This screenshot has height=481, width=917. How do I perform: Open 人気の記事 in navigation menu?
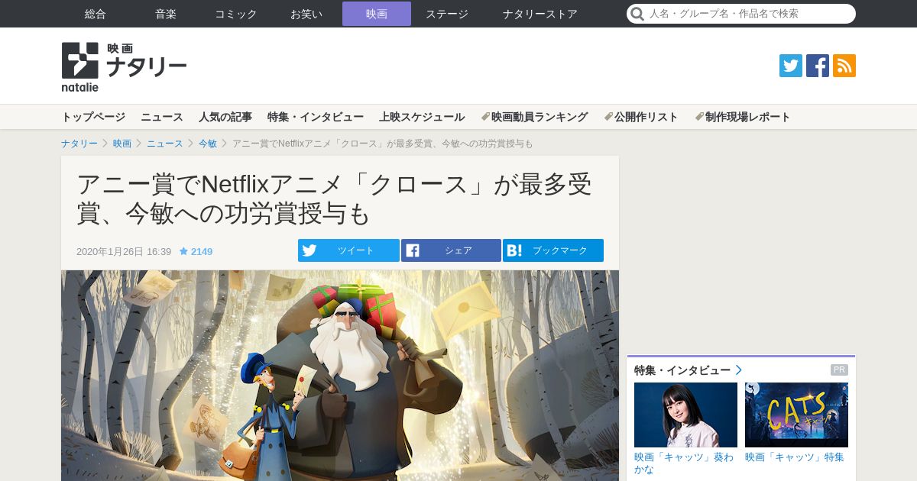click(225, 117)
